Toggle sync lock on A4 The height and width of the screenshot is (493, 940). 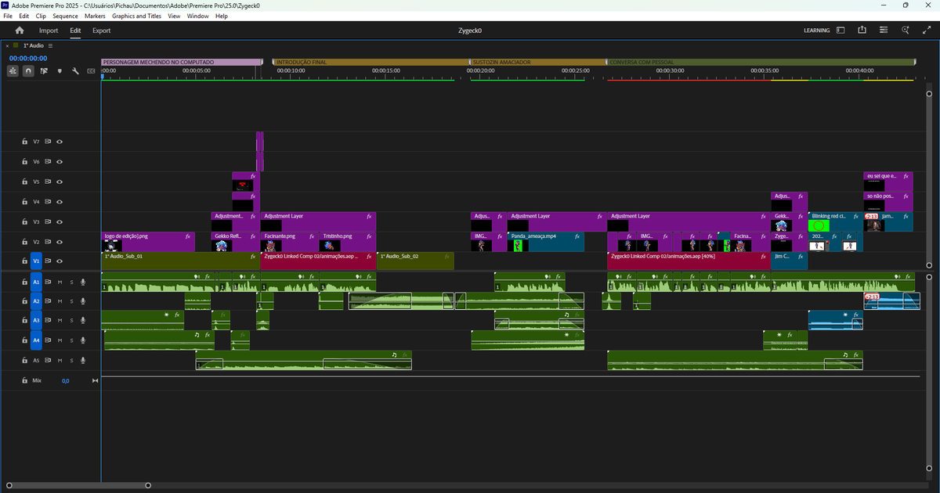tap(48, 341)
